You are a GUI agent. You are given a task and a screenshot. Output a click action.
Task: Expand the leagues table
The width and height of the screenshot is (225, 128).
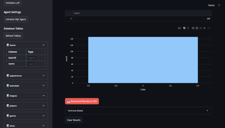coord(26,96)
